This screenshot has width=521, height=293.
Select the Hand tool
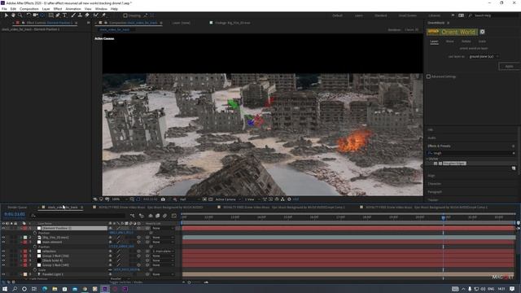coord(13,15)
